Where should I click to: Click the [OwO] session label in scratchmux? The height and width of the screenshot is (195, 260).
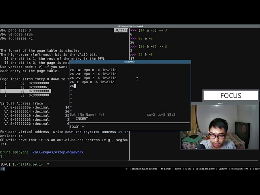pos(75,127)
